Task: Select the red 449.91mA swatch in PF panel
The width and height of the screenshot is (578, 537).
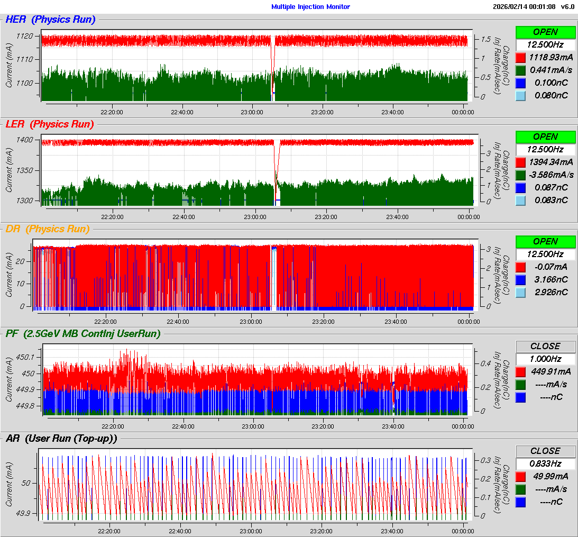Action: tap(520, 371)
